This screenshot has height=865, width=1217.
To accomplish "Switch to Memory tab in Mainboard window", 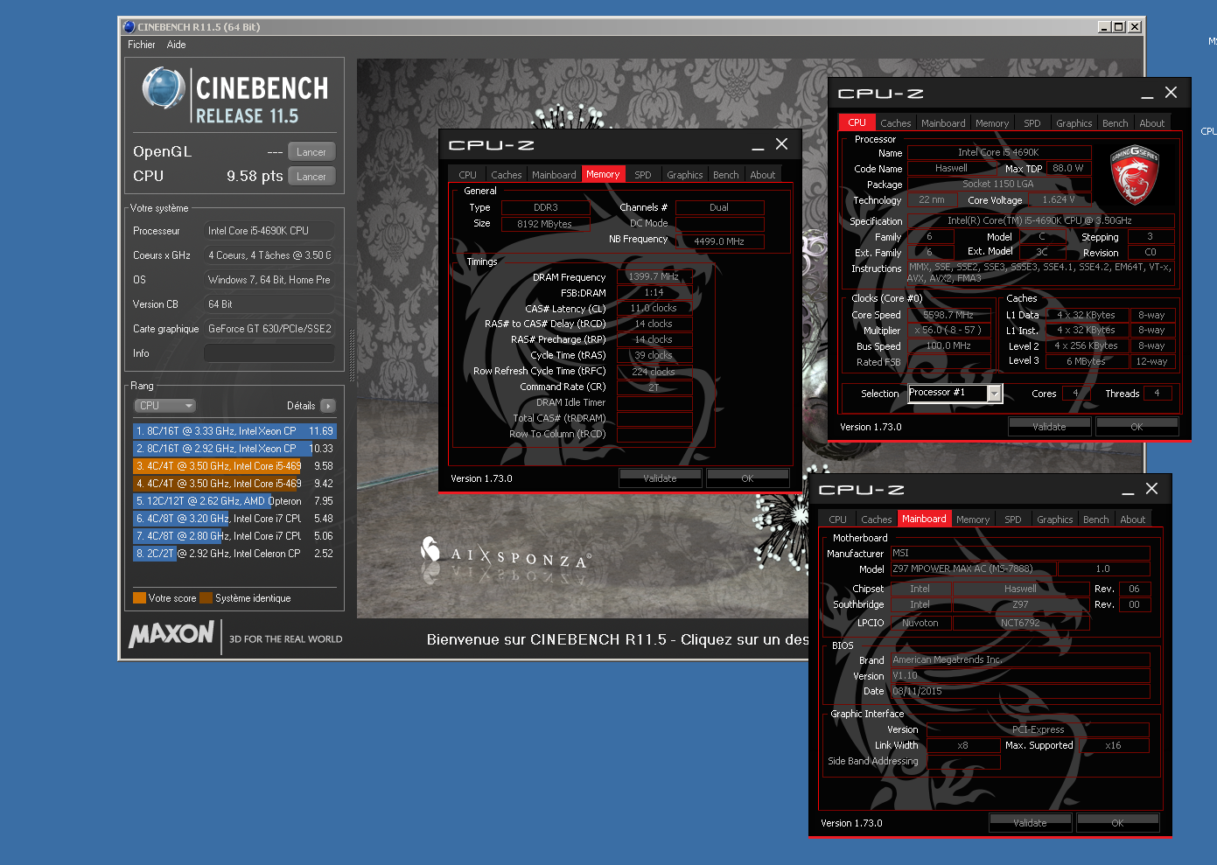I will coord(973,520).
